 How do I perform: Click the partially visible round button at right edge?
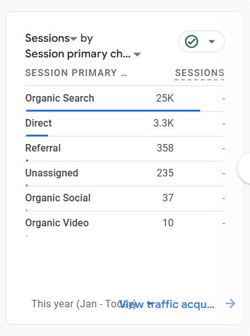244,168
